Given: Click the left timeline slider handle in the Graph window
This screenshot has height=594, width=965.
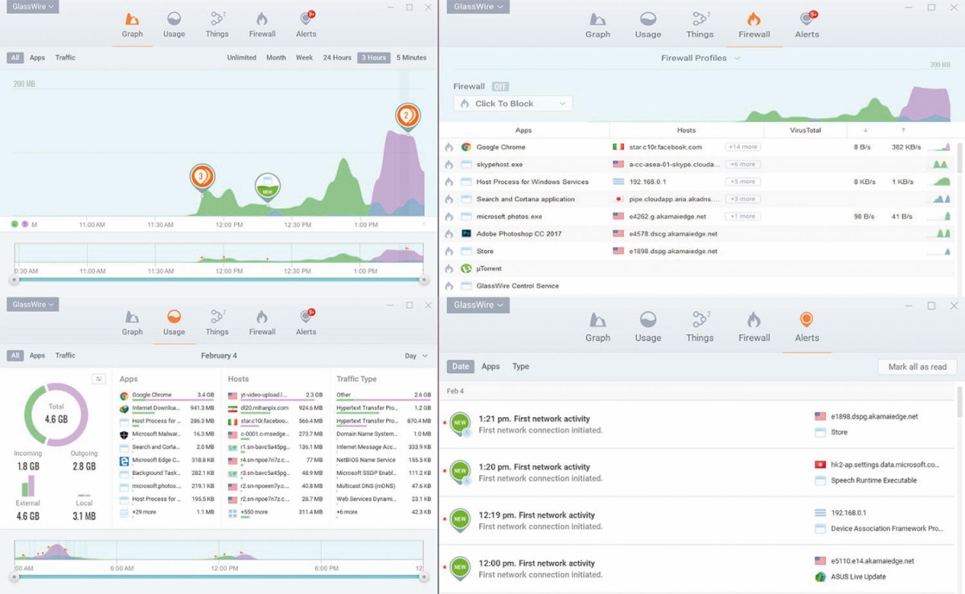Looking at the screenshot, I should pyautogui.click(x=14, y=280).
